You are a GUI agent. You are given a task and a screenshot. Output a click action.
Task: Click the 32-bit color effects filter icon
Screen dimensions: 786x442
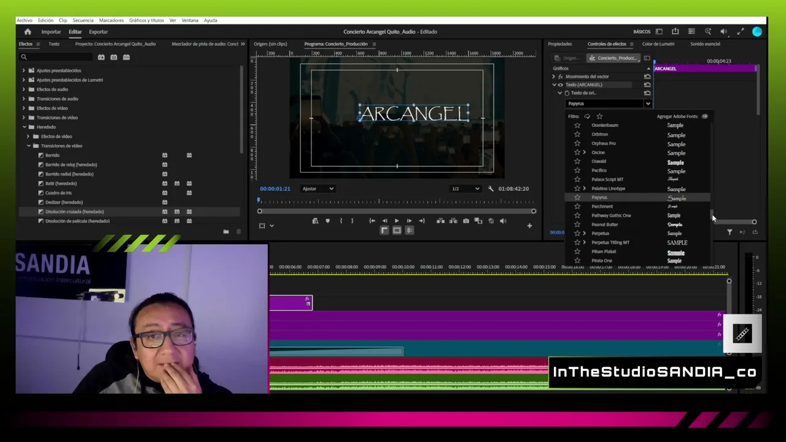[x=114, y=57]
